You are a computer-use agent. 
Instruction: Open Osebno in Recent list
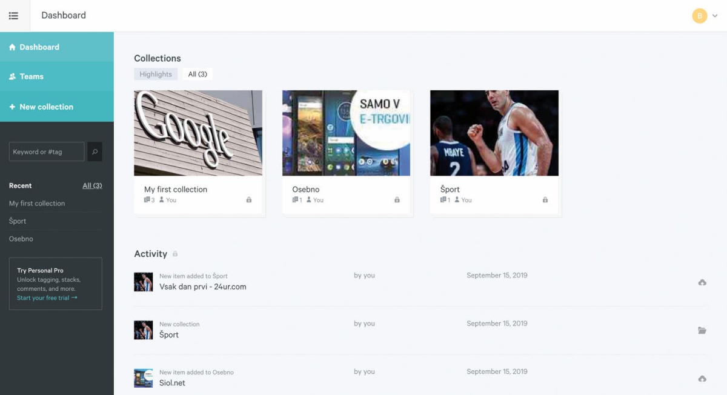21,239
